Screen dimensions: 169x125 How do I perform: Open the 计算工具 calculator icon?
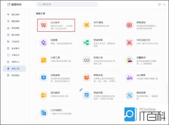tap(44, 60)
